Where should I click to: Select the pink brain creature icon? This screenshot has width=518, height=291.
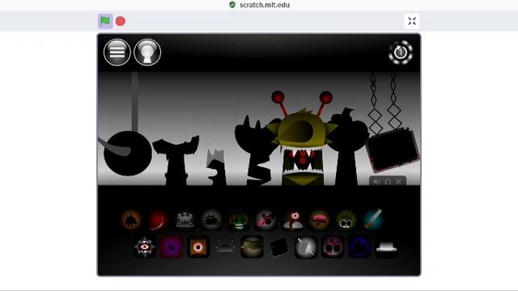tap(319, 220)
